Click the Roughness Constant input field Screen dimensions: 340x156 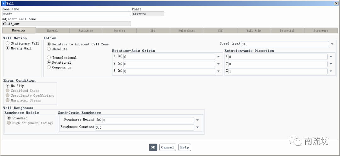[x=144, y=127]
